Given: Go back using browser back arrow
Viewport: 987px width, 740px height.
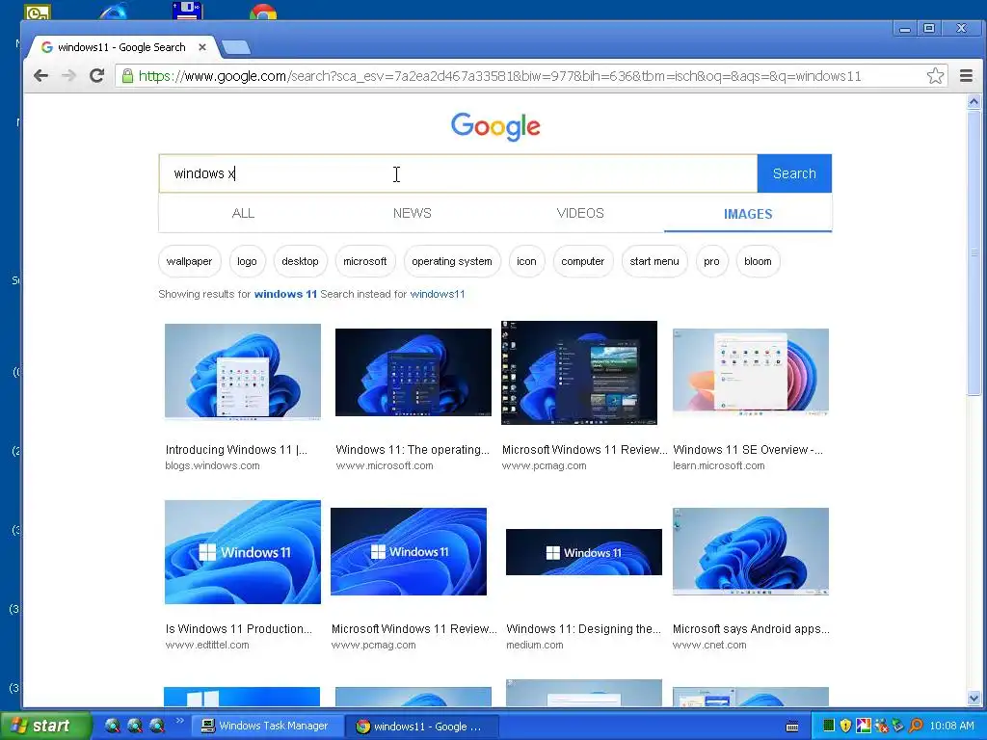Looking at the screenshot, I should click(x=40, y=76).
